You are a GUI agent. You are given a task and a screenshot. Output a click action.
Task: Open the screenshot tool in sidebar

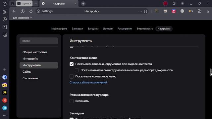5,35
